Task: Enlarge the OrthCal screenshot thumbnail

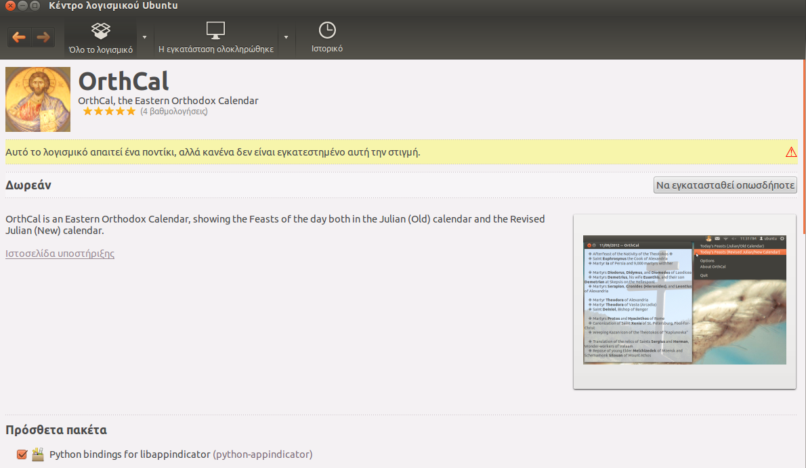Action: tap(684, 301)
